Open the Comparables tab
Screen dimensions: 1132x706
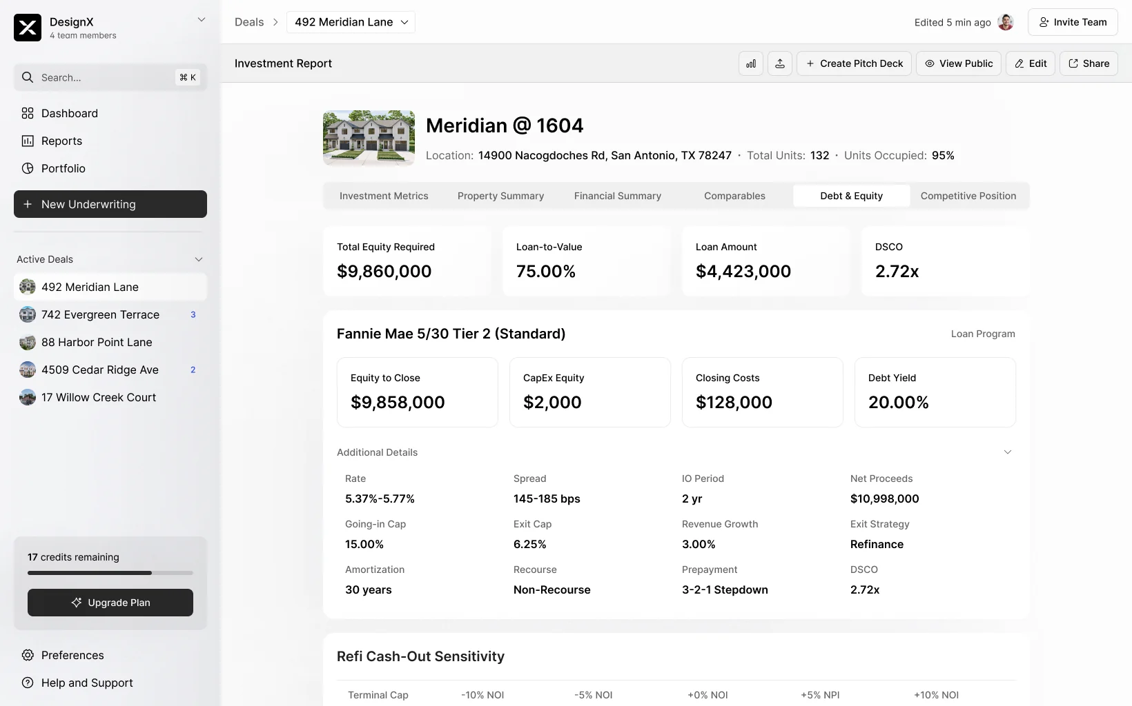coord(734,196)
